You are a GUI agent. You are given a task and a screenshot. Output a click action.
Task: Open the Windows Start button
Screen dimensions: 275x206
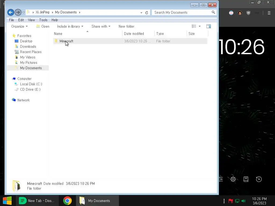7,201
